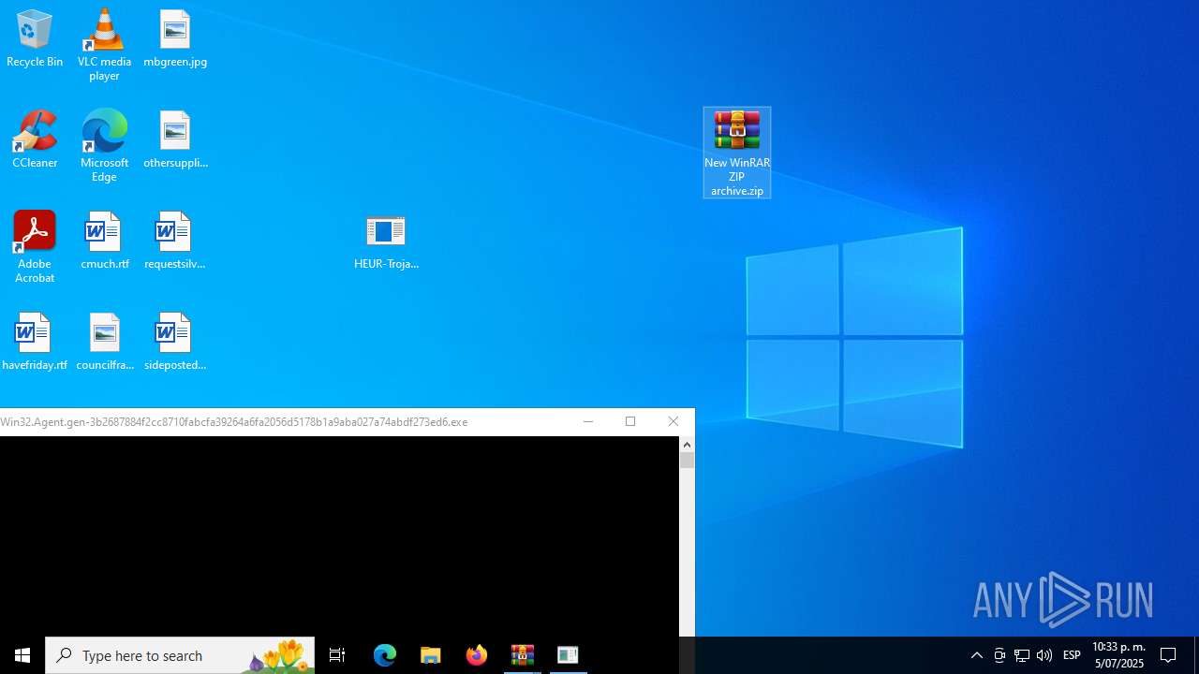The width and height of the screenshot is (1199, 674).
Task: Close the Win32.Agent.gen console window
Action: pyautogui.click(x=674, y=422)
